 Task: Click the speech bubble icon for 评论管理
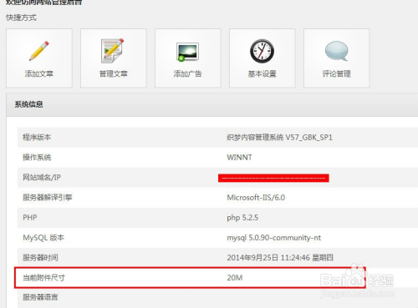[336, 51]
